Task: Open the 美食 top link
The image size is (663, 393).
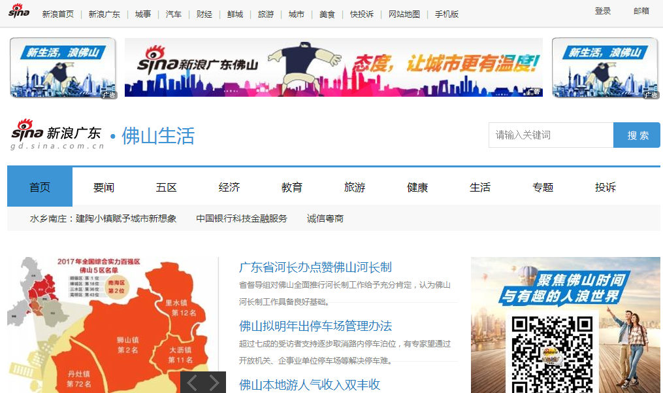Action: coord(327,14)
